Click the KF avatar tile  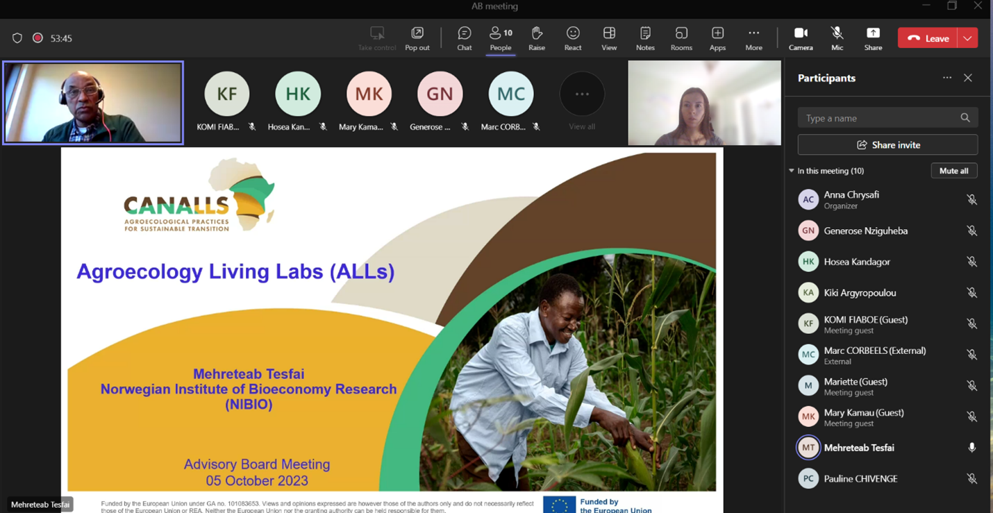click(x=227, y=94)
